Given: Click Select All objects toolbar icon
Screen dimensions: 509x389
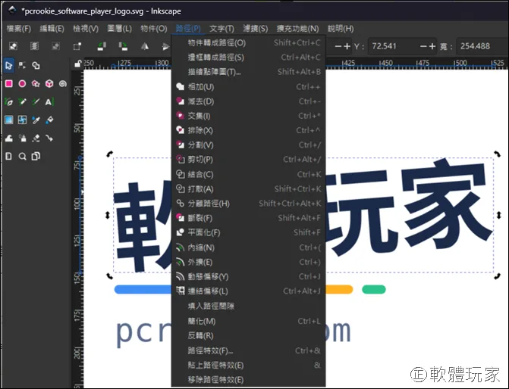Looking at the screenshot, I should [x=13, y=46].
